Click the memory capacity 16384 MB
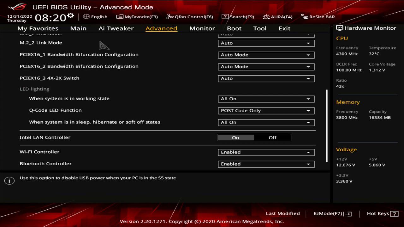This screenshot has height=227, width=404. pos(380,118)
